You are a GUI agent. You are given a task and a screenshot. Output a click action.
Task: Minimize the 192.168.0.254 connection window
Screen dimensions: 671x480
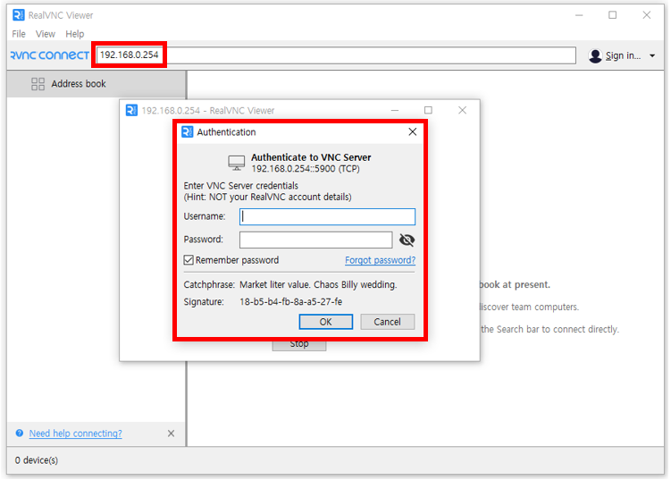click(x=395, y=110)
